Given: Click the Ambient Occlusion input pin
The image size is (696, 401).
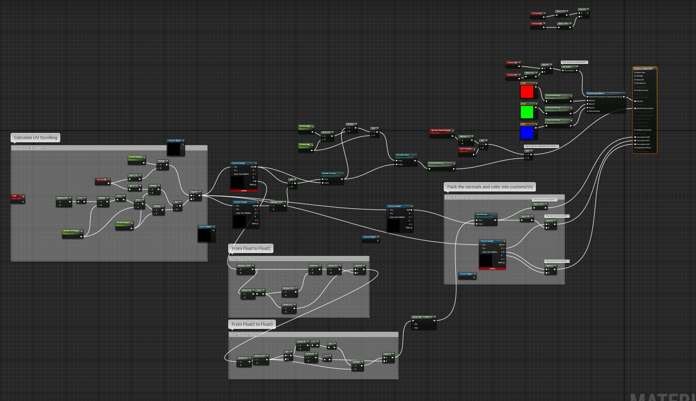Looking at the screenshot, I should click(x=635, y=130).
